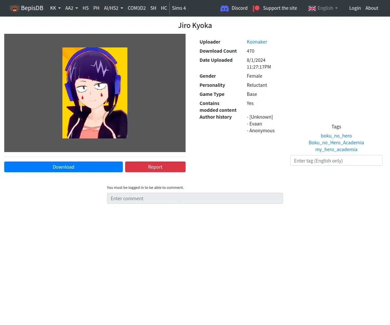Click the boku_no_hero tag
This screenshot has width=390, height=325.
336,136
